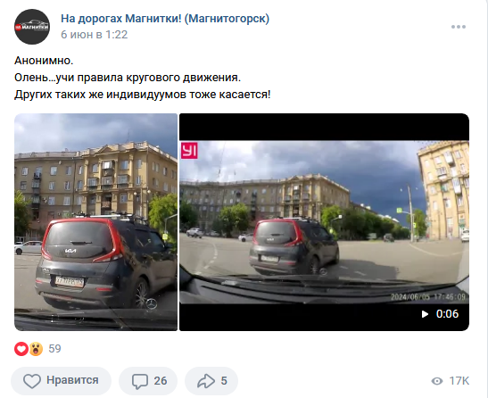Viewport: 488px width, 398px height.
Task: Open the group name link На дорогах Магнитки
Action: coord(165,19)
